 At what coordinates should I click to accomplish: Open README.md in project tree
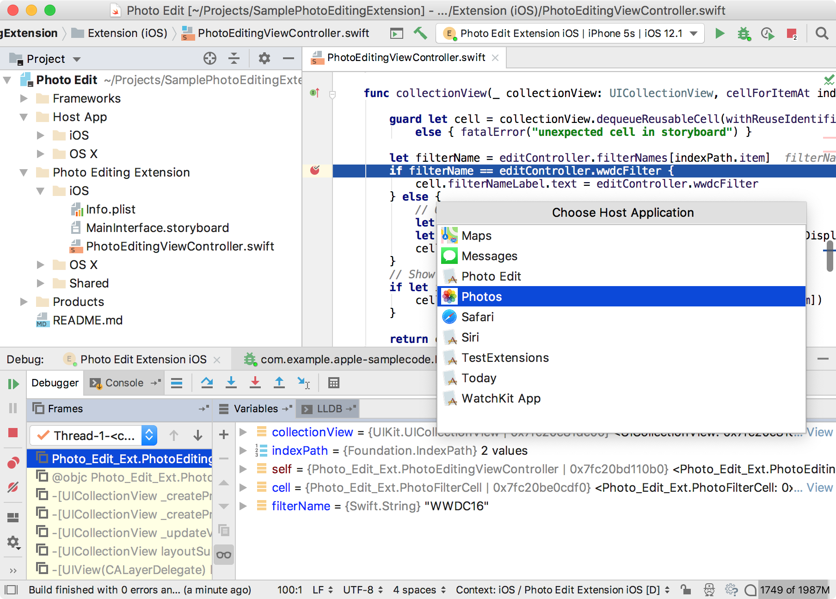(87, 320)
